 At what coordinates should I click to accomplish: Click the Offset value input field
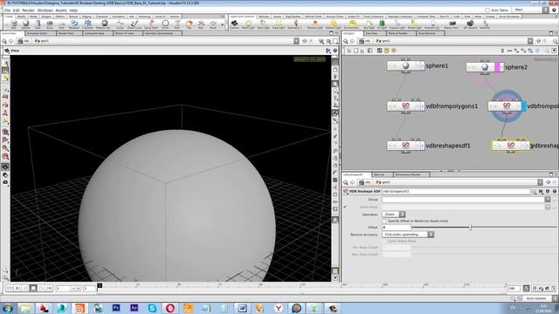tap(397, 227)
